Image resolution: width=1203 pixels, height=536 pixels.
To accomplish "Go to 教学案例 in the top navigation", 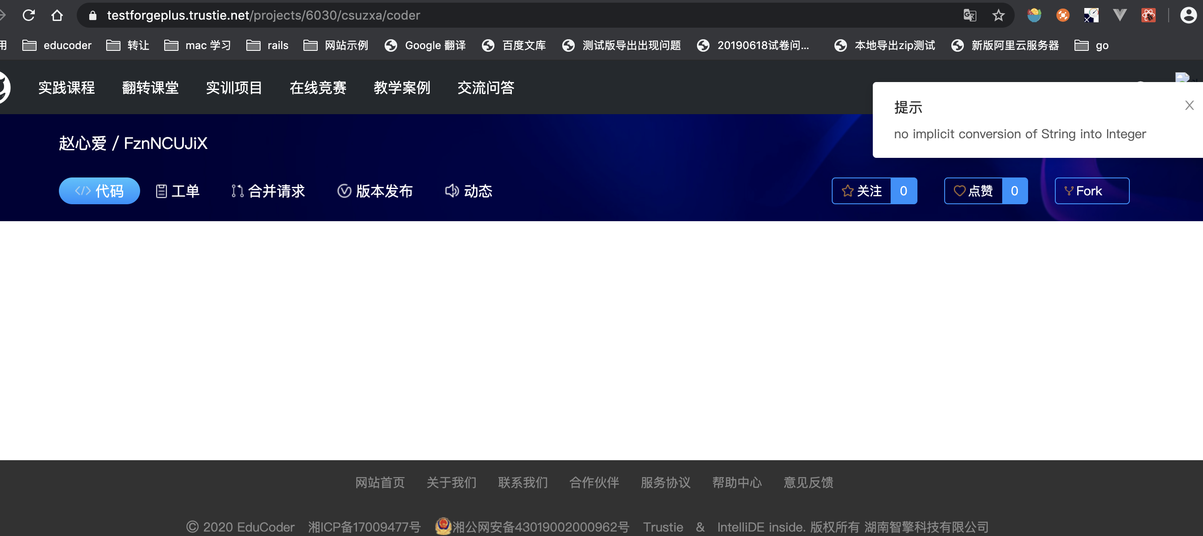I will (x=402, y=87).
